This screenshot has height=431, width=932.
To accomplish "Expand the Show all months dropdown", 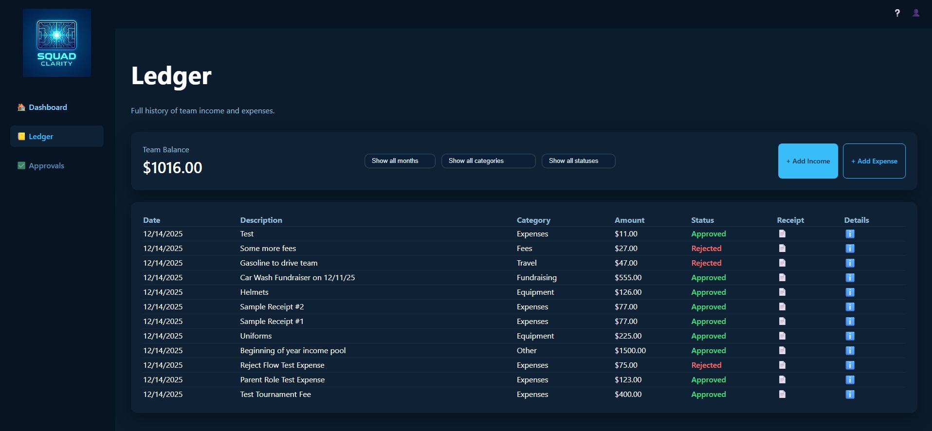I will 400,161.
